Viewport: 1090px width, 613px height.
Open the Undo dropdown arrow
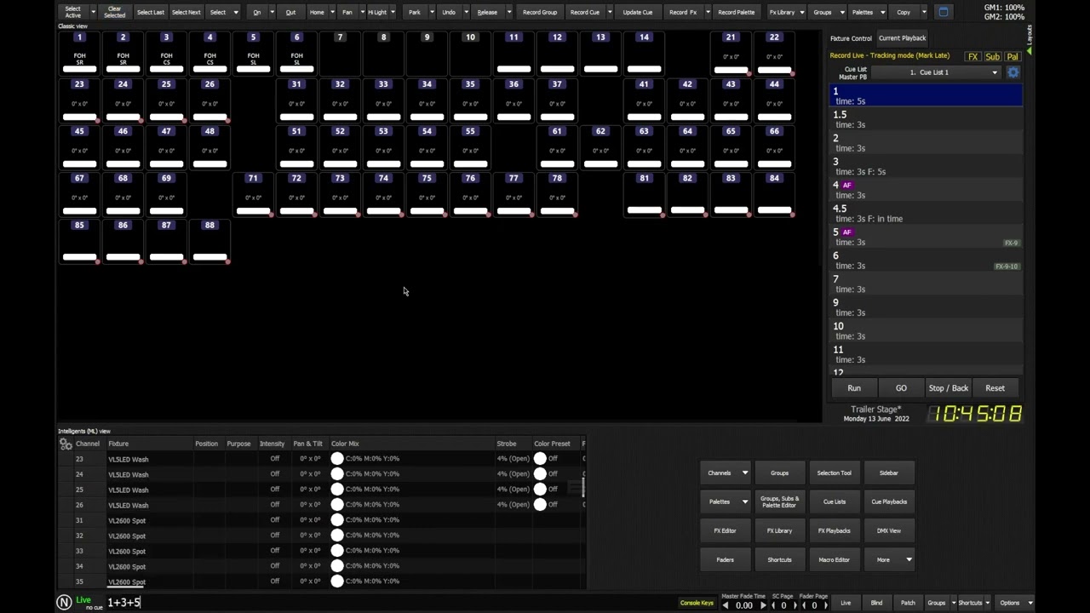tap(466, 12)
